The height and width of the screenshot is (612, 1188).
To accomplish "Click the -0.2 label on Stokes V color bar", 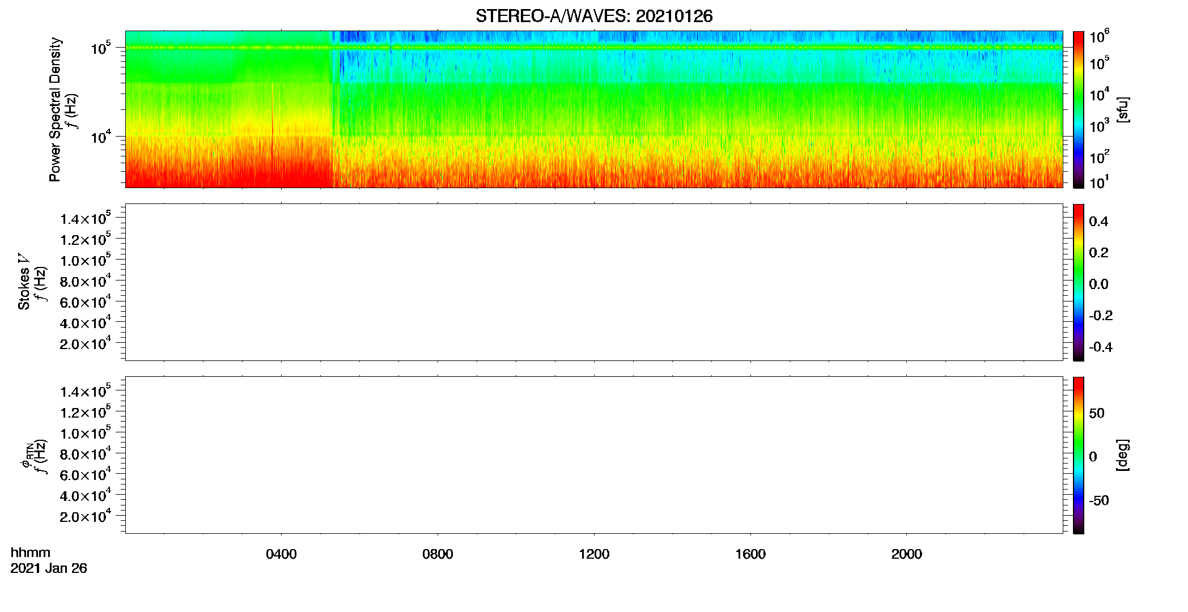I will click(1101, 316).
